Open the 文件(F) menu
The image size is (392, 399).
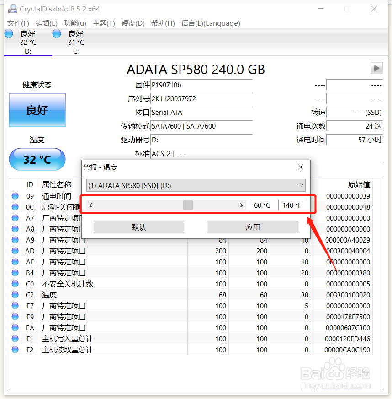click(x=18, y=23)
